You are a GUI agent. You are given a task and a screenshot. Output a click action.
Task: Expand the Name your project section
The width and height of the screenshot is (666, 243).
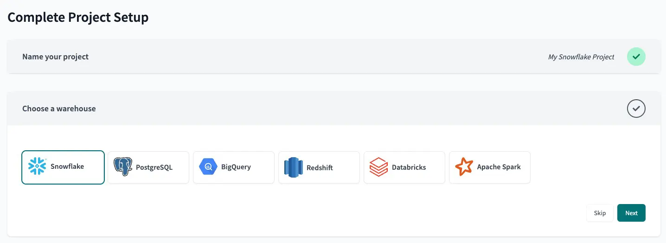pos(56,57)
